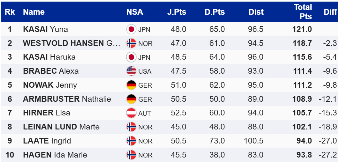This screenshot has width=339, height=162.
Task: Open athlete KASAI Yuna's name link
Action: click(45, 29)
